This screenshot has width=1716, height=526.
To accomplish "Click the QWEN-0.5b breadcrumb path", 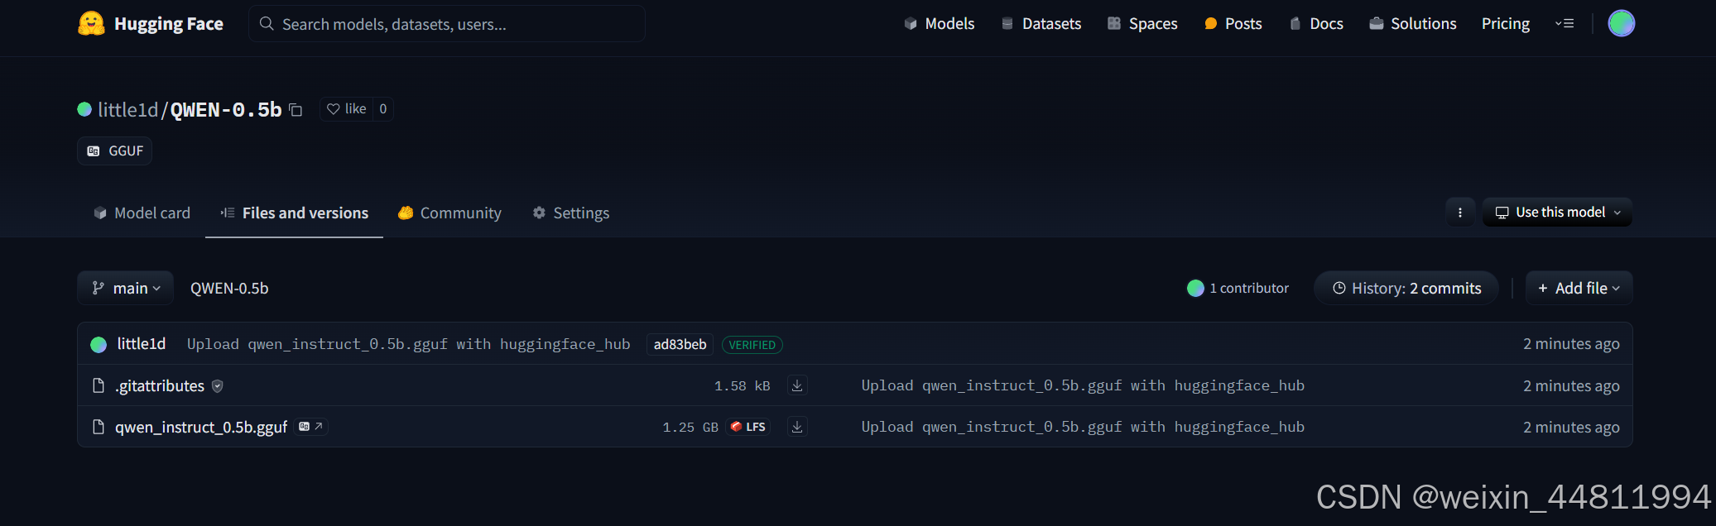I will (x=229, y=288).
